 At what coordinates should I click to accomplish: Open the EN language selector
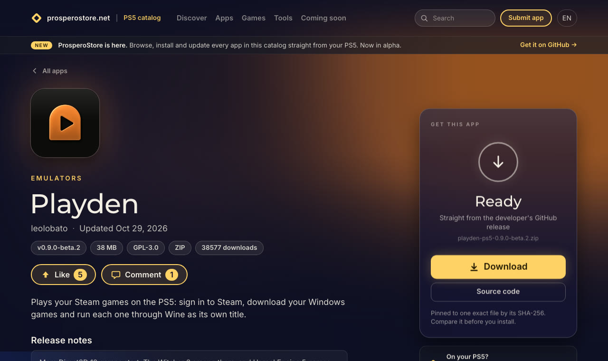click(567, 18)
